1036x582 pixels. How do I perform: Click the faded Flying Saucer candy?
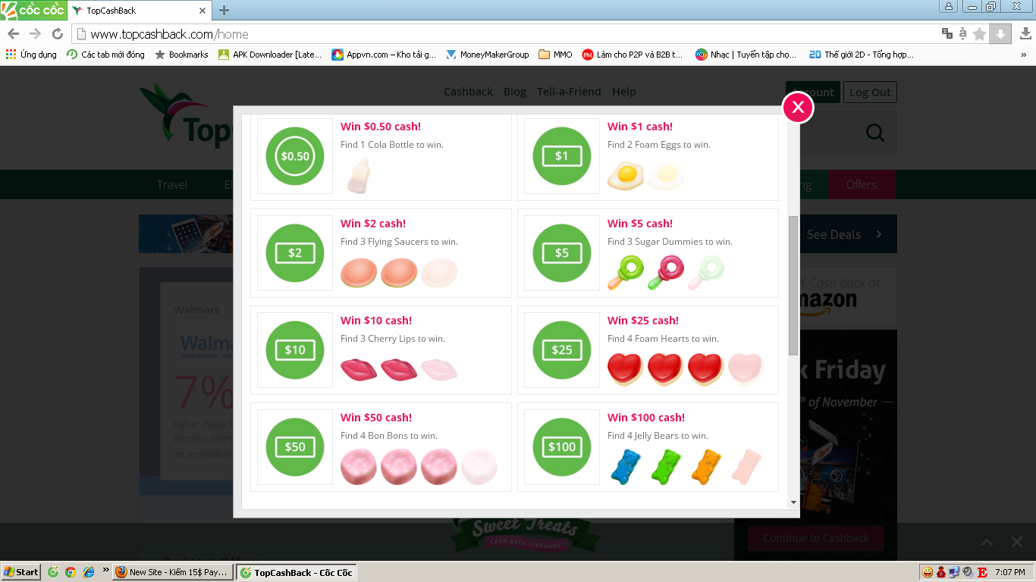tap(439, 273)
